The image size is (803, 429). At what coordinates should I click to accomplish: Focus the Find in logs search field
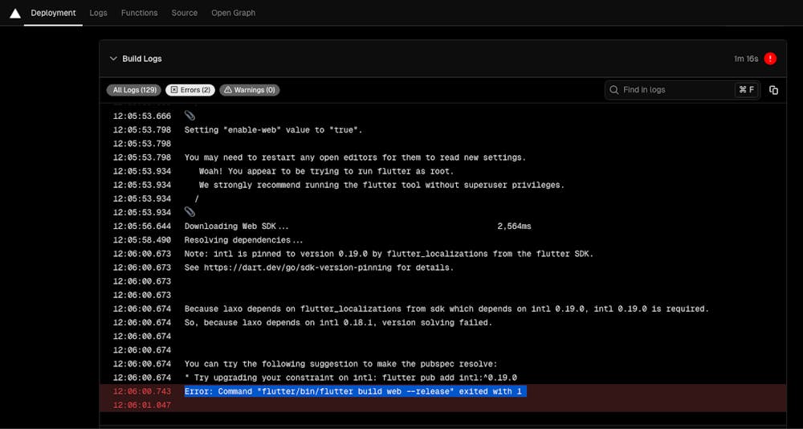point(682,90)
